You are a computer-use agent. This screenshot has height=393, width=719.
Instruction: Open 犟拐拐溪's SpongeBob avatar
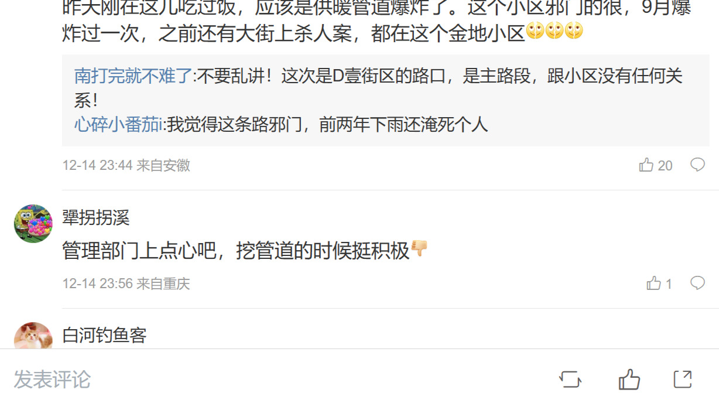click(x=33, y=224)
